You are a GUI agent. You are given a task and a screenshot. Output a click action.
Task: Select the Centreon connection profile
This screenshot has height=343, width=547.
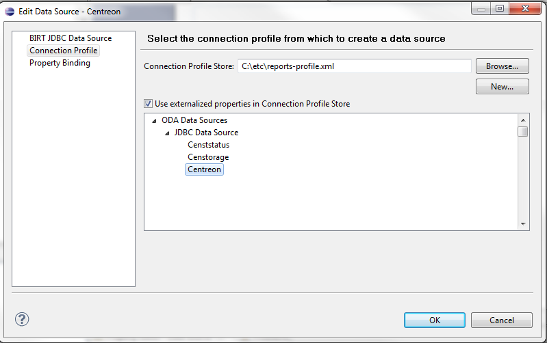pos(204,169)
